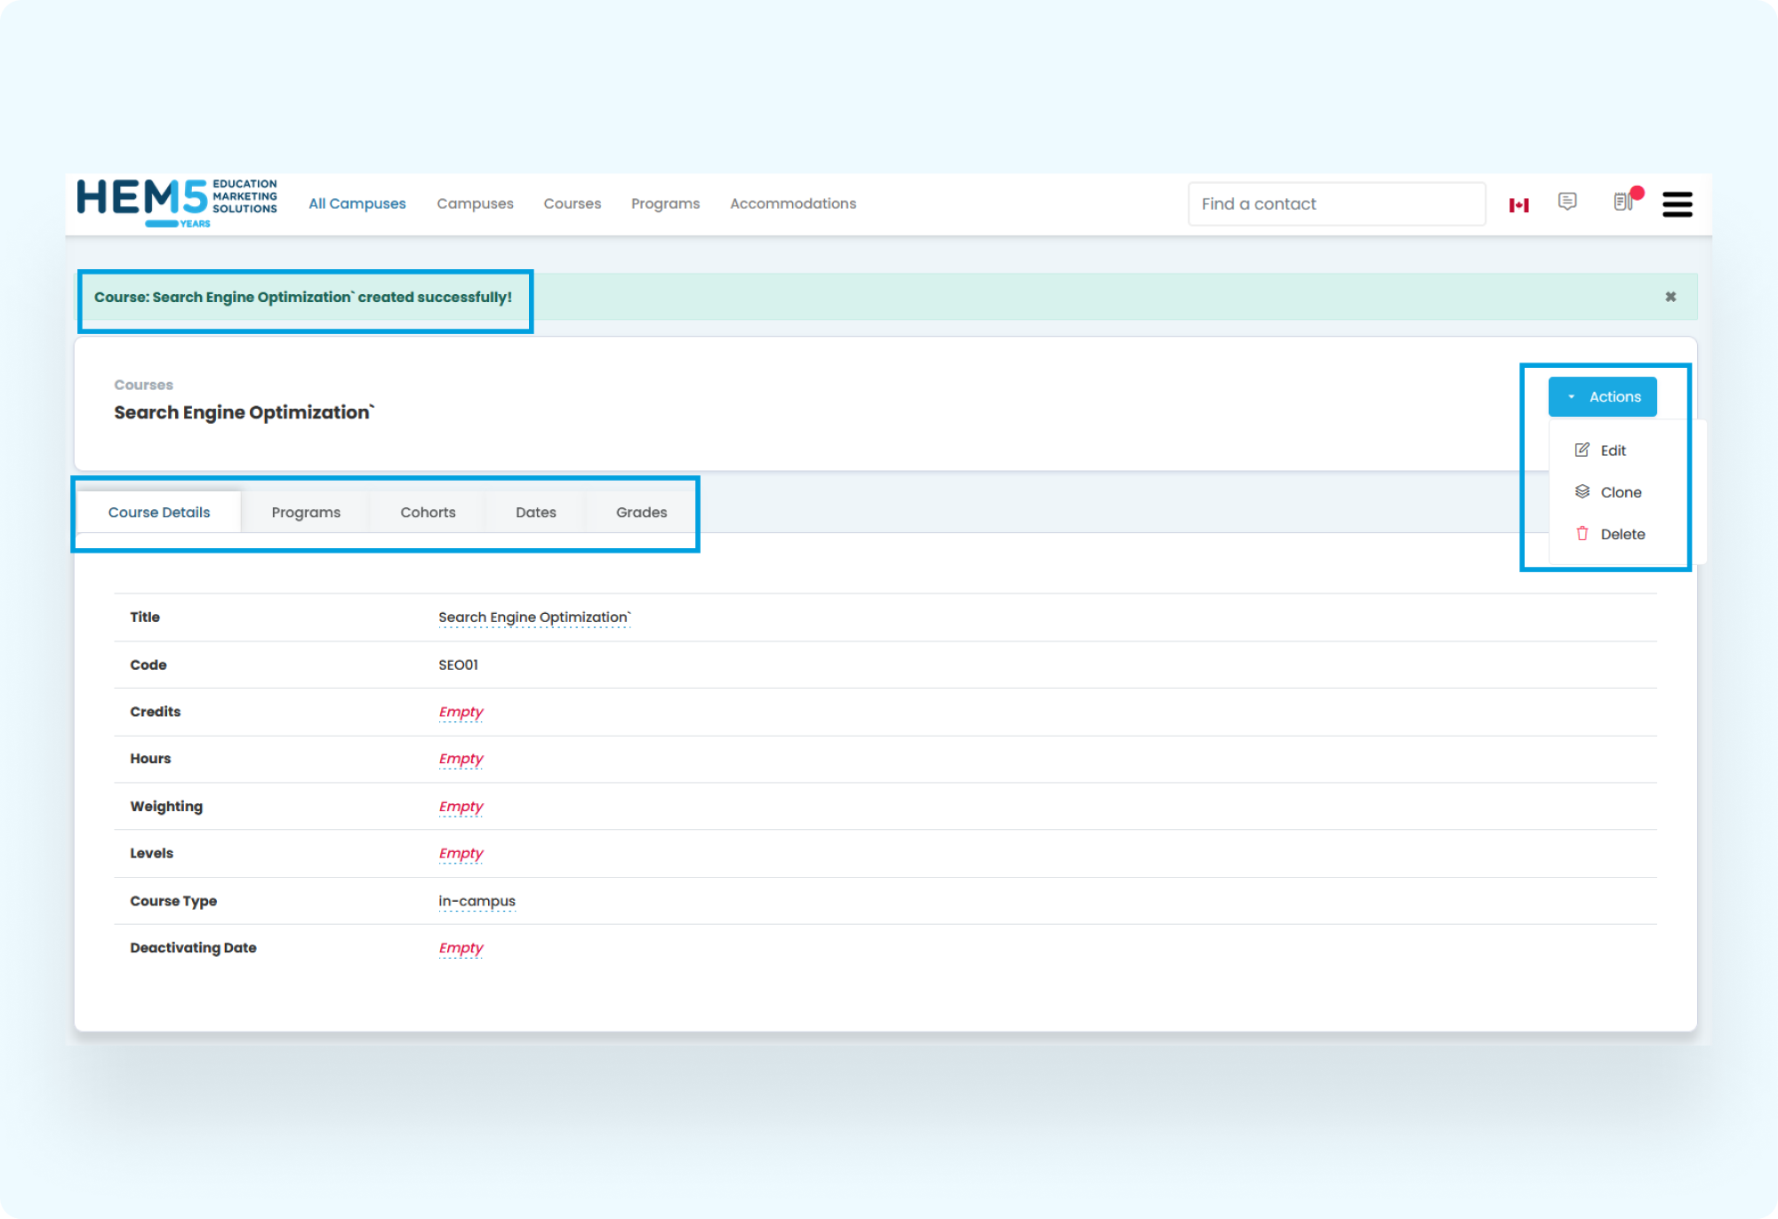Edit the Credits Empty value
The height and width of the screenshot is (1219, 1778).
click(461, 712)
